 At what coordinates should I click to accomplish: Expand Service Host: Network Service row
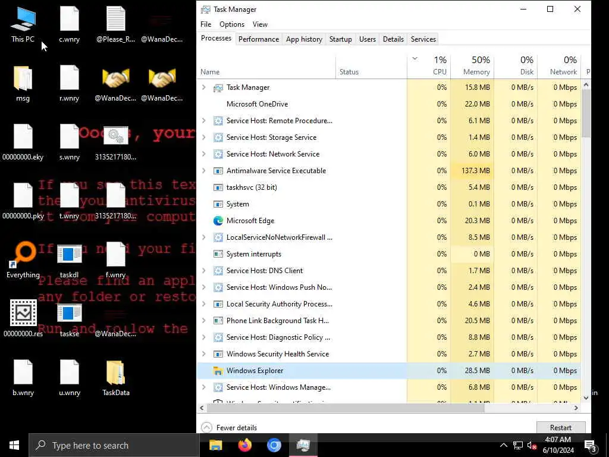coord(204,154)
